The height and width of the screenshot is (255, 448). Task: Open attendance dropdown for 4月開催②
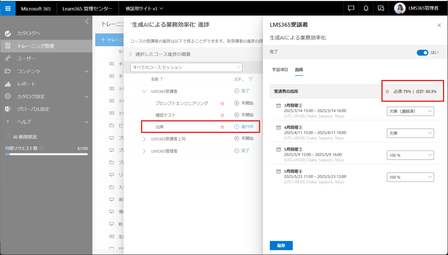point(410,133)
